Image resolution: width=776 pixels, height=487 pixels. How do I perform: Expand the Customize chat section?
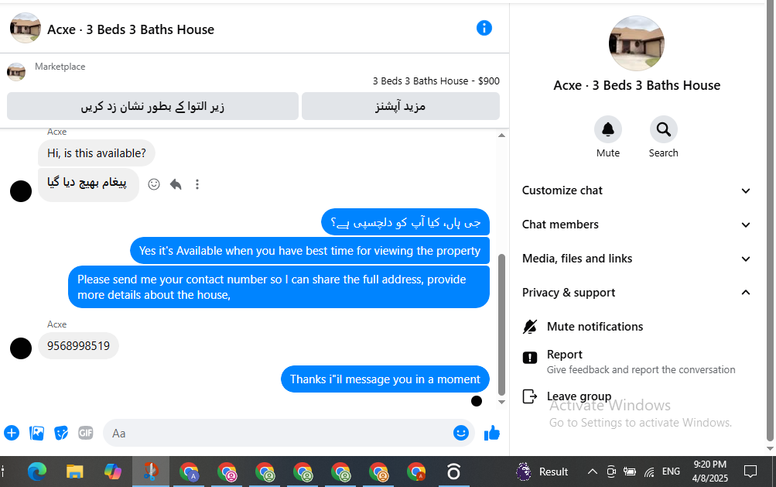(637, 190)
